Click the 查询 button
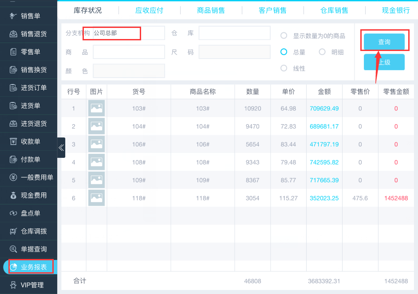The image size is (418, 294). [x=384, y=42]
